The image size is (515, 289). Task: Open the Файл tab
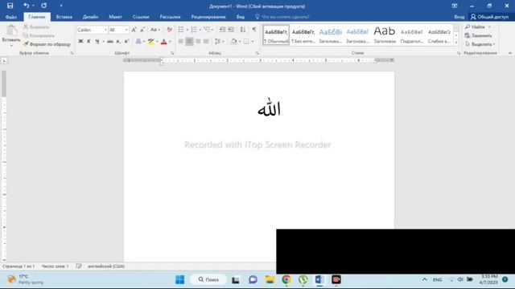click(x=10, y=17)
